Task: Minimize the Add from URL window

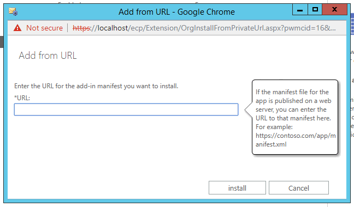Action: pyautogui.click(x=300, y=10)
